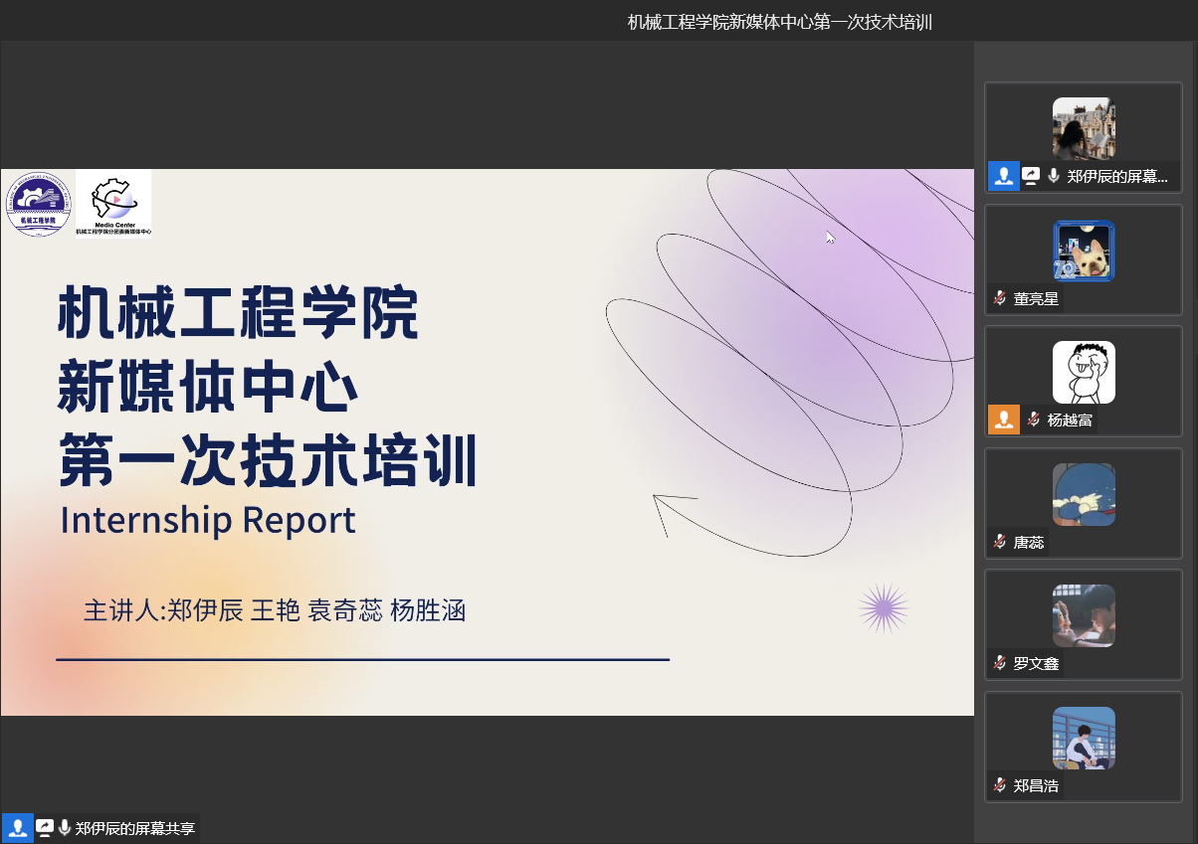Click the Media Center logo on the slide
The image size is (1198, 844).
[x=113, y=204]
